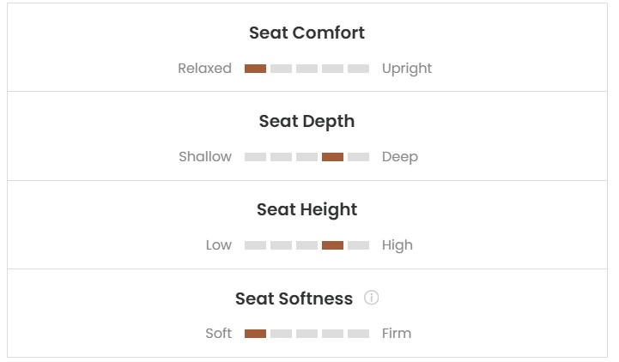Click the first Seat Height segment near Low
The image size is (619, 362).
tap(255, 245)
